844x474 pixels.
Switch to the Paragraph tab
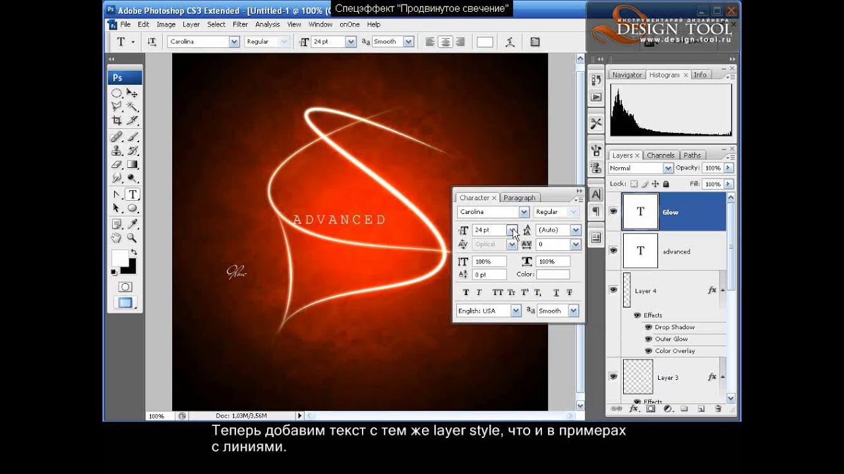click(520, 197)
